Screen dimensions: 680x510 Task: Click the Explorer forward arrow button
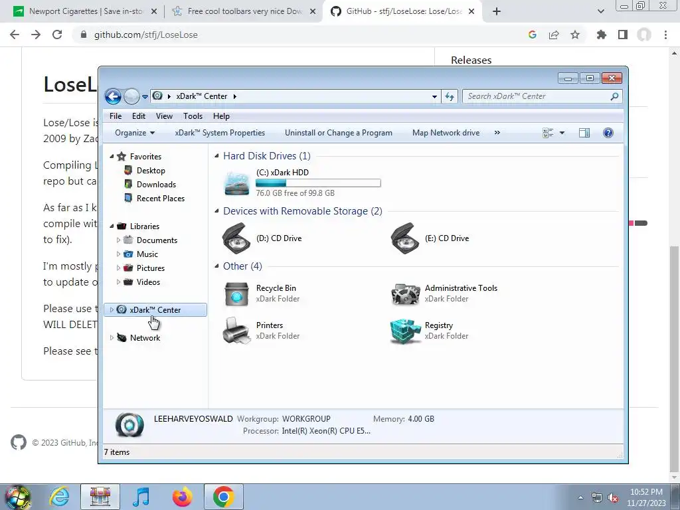point(131,96)
